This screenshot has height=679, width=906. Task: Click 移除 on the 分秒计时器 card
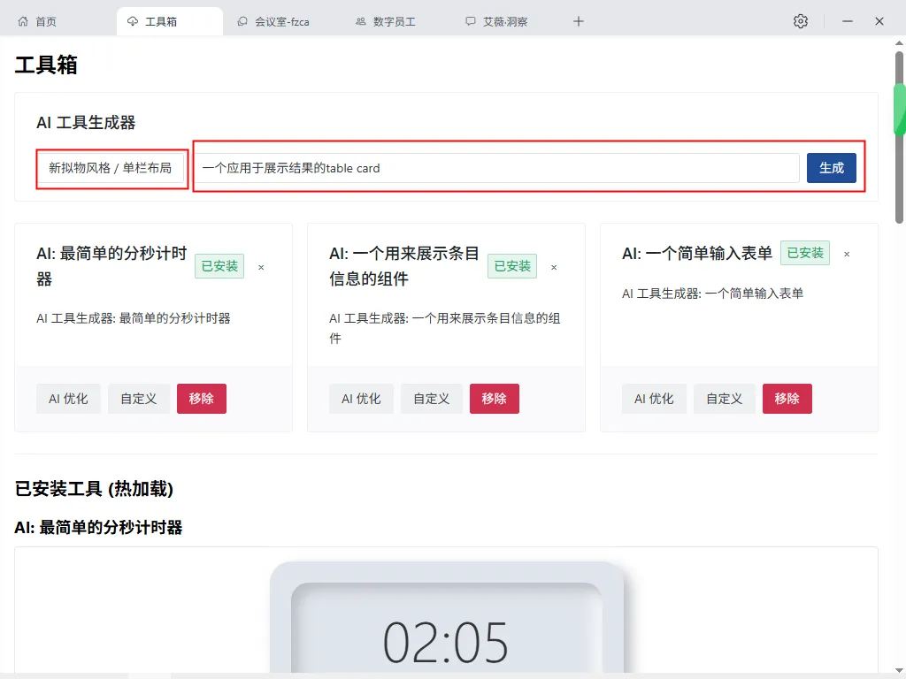(x=202, y=399)
